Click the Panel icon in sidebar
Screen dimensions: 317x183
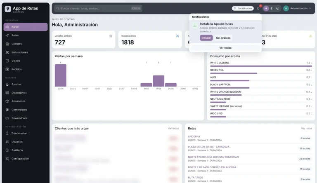pos(7,27)
